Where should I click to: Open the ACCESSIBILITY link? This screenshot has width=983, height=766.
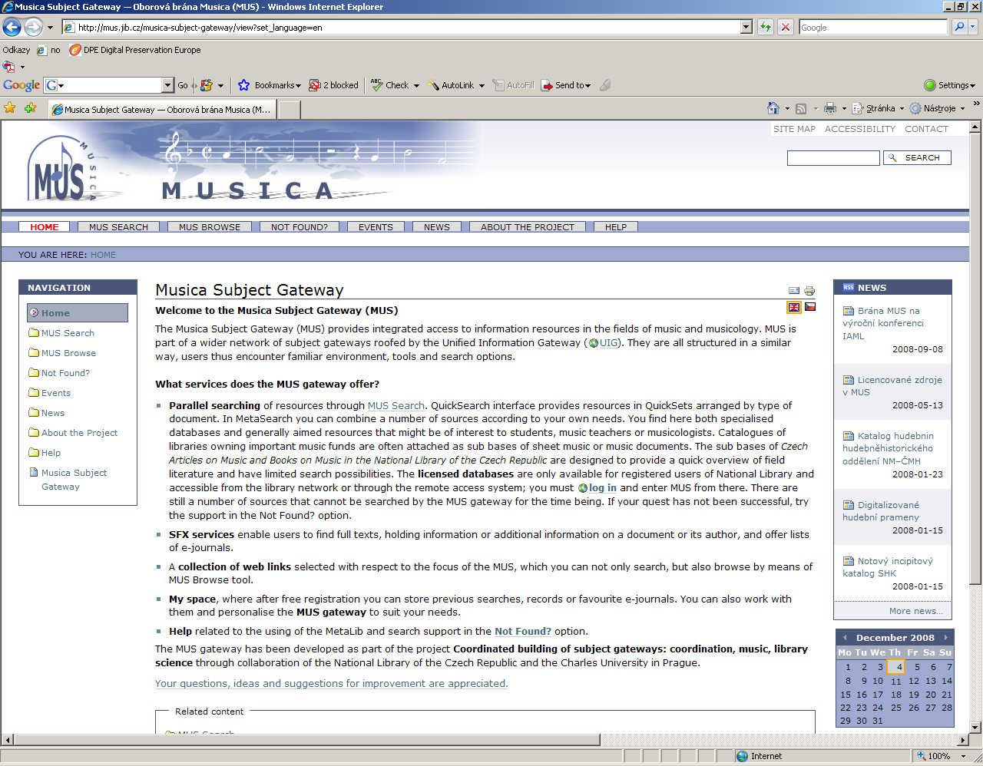(x=860, y=129)
